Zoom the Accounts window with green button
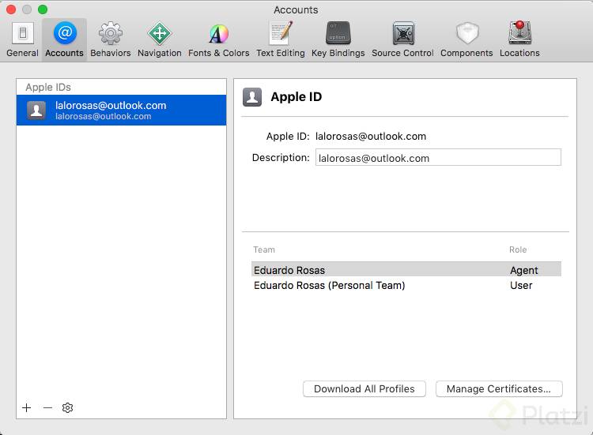This screenshot has width=593, height=435. coord(43,9)
